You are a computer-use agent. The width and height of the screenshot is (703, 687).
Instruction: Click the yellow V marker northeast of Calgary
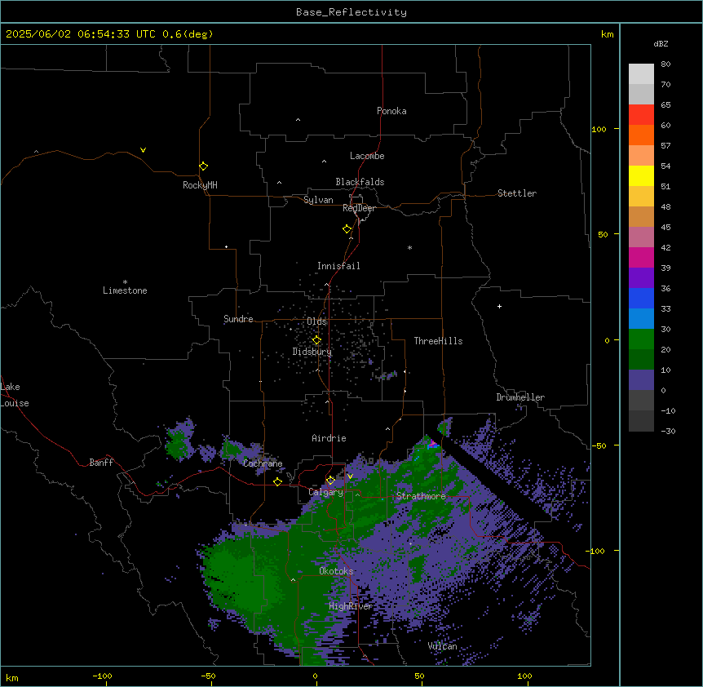pyautogui.click(x=350, y=476)
